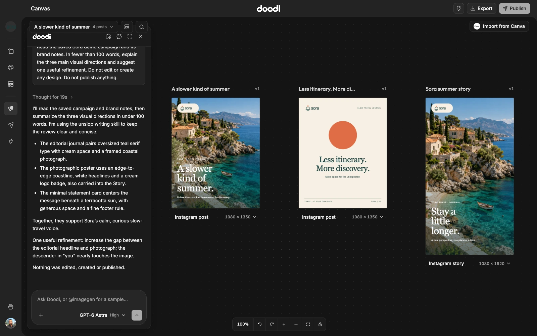The width and height of the screenshot is (537, 336).
Task: Open size dropdown for Less itinerary post
Action: coord(368,217)
